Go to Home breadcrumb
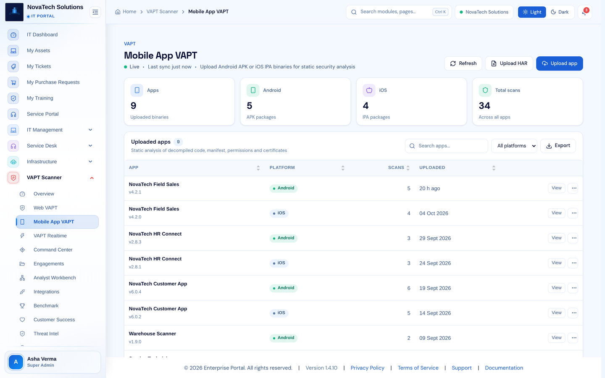The image size is (605, 378). coord(126,12)
